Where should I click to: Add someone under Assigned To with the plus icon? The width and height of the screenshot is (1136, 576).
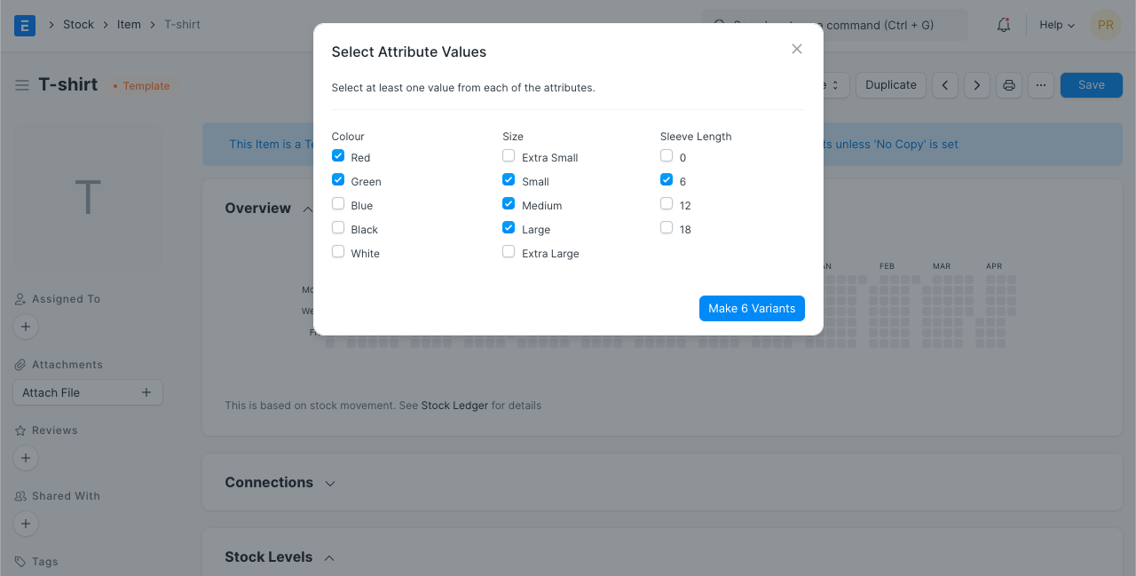(26, 327)
